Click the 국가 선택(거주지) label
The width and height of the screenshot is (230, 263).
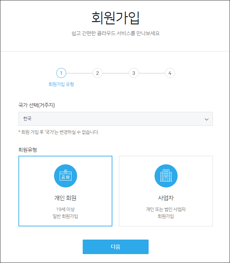pos(37,105)
